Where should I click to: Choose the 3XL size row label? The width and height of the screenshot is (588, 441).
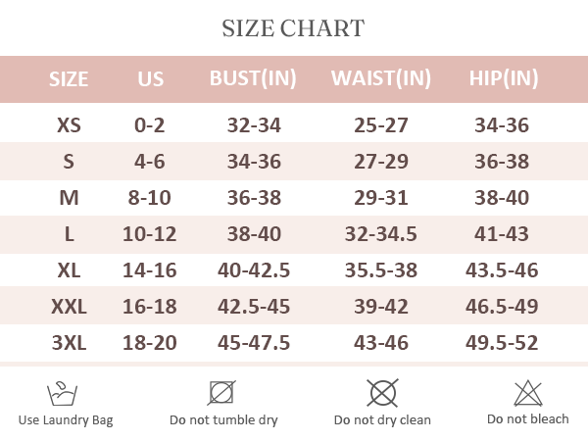(x=69, y=343)
